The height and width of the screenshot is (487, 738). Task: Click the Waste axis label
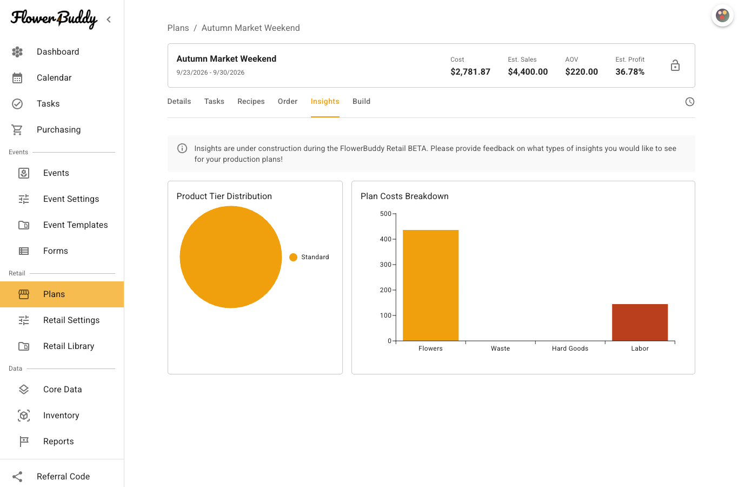pos(500,348)
